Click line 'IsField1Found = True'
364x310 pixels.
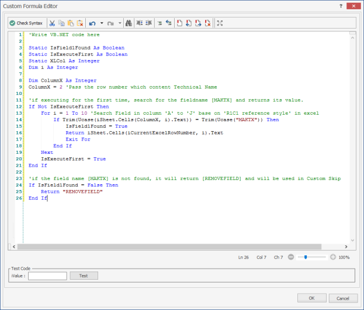point(96,126)
